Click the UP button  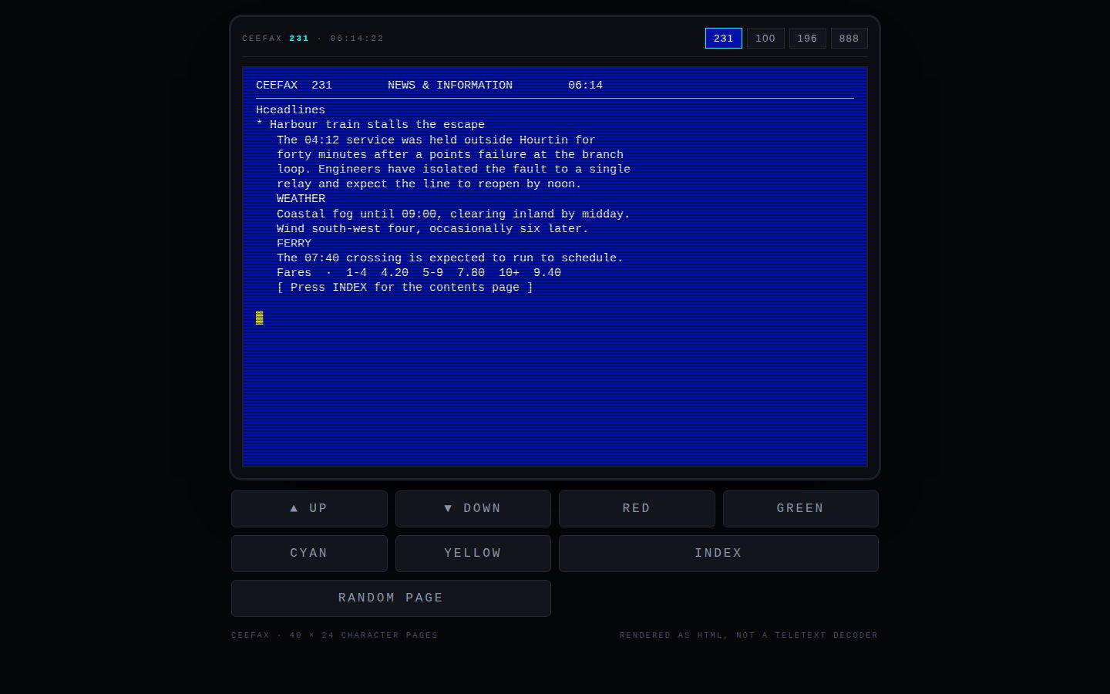tap(309, 509)
